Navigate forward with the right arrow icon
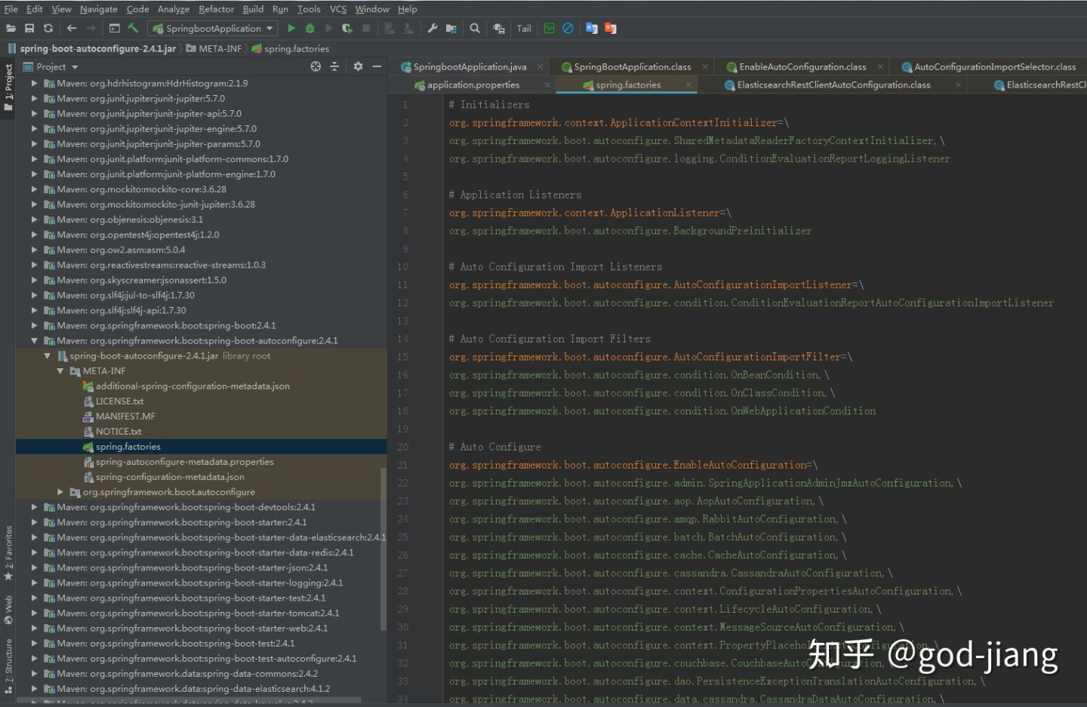 click(91, 28)
